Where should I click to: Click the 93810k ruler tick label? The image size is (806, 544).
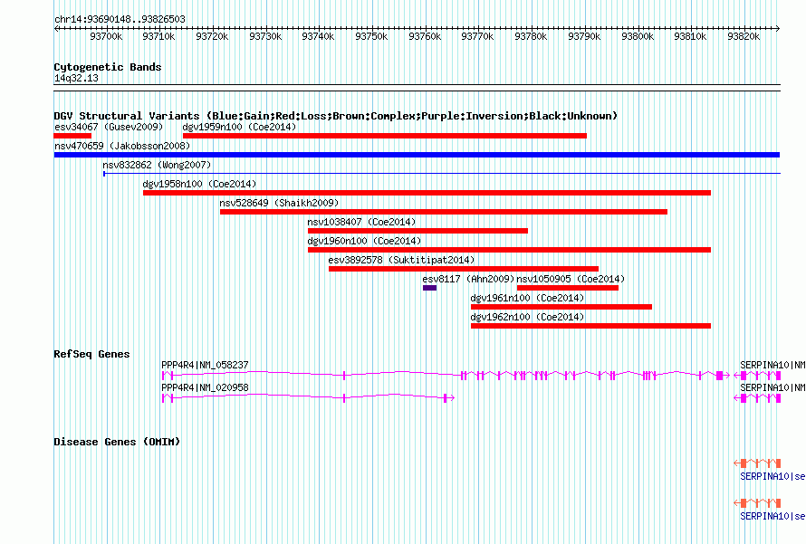pos(690,36)
